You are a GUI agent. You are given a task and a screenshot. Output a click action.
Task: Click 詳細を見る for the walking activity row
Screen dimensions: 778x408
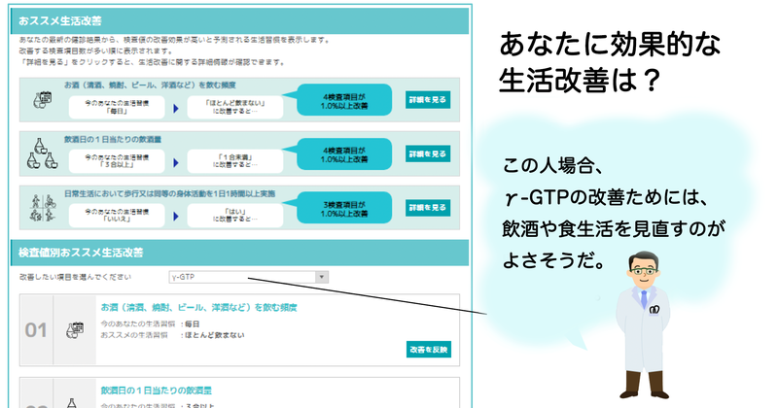tap(428, 208)
